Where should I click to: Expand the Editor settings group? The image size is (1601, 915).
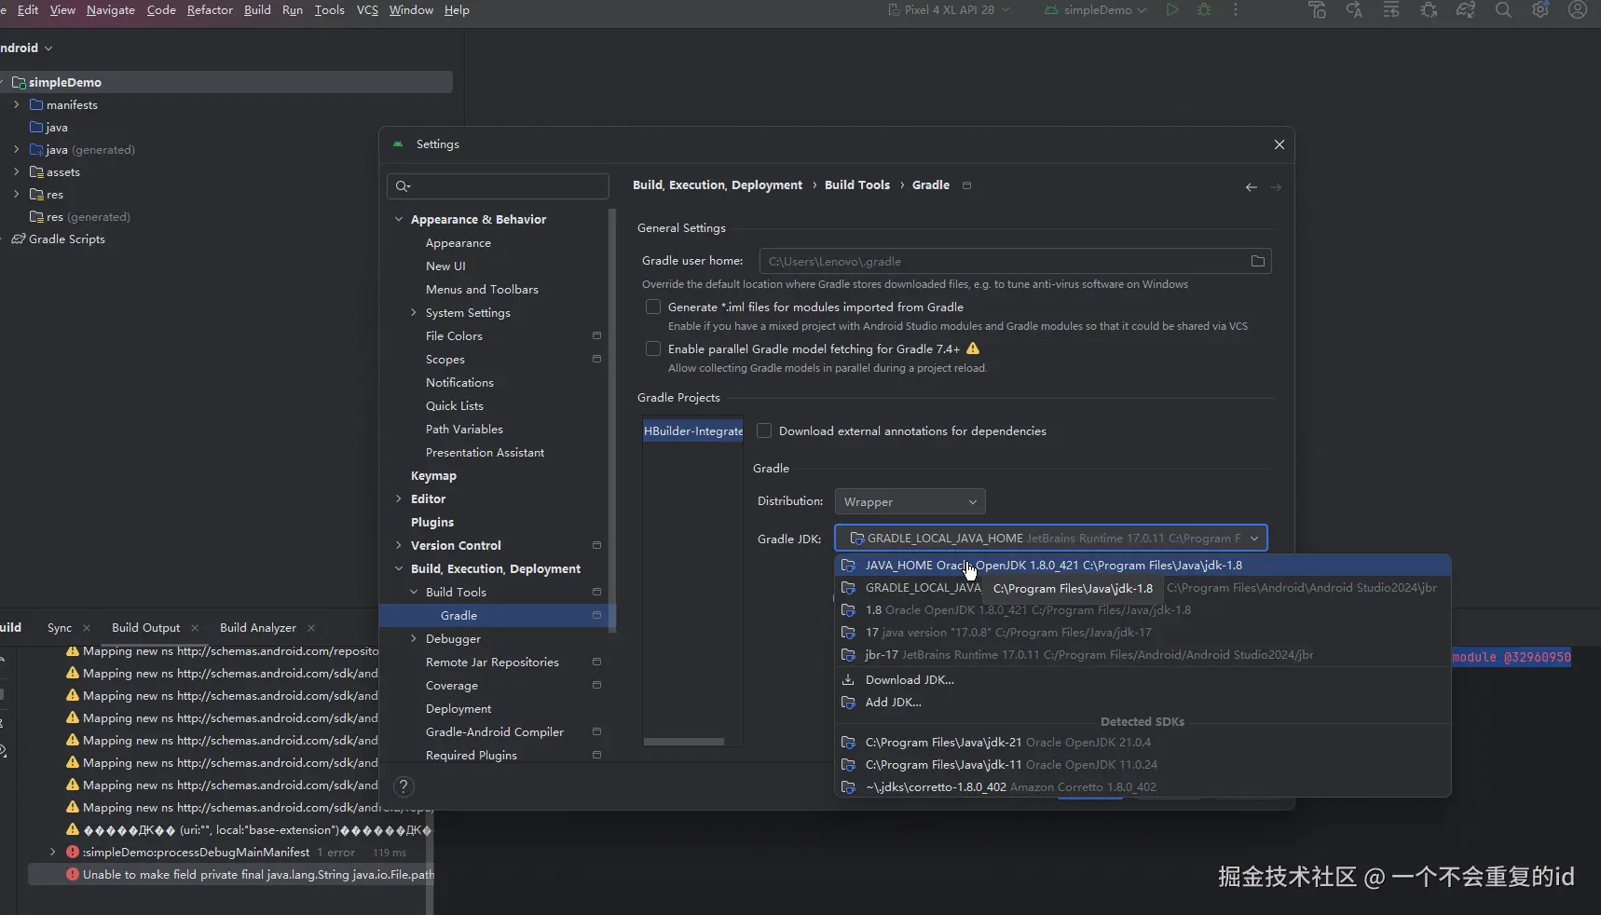pyautogui.click(x=399, y=498)
